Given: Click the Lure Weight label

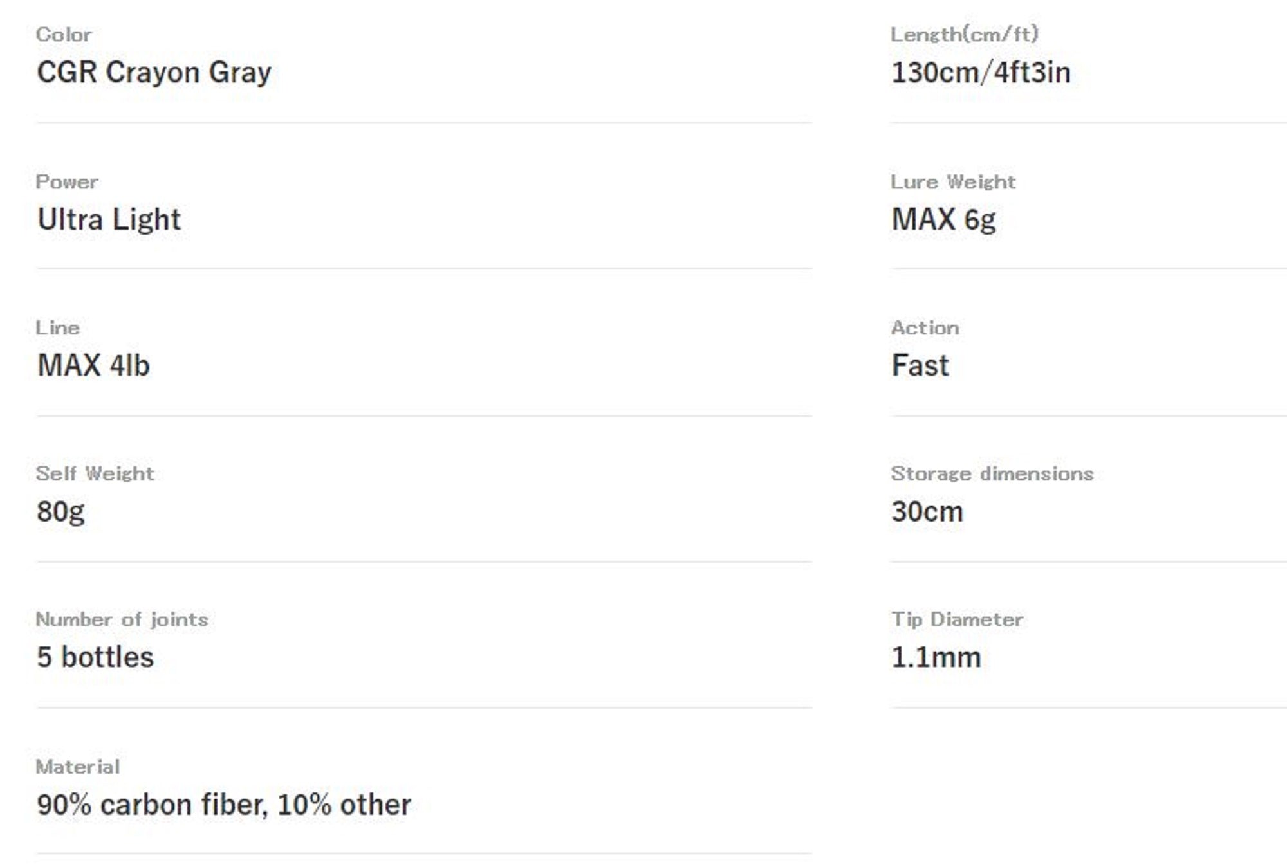Looking at the screenshot, I should tap(953, 182).
